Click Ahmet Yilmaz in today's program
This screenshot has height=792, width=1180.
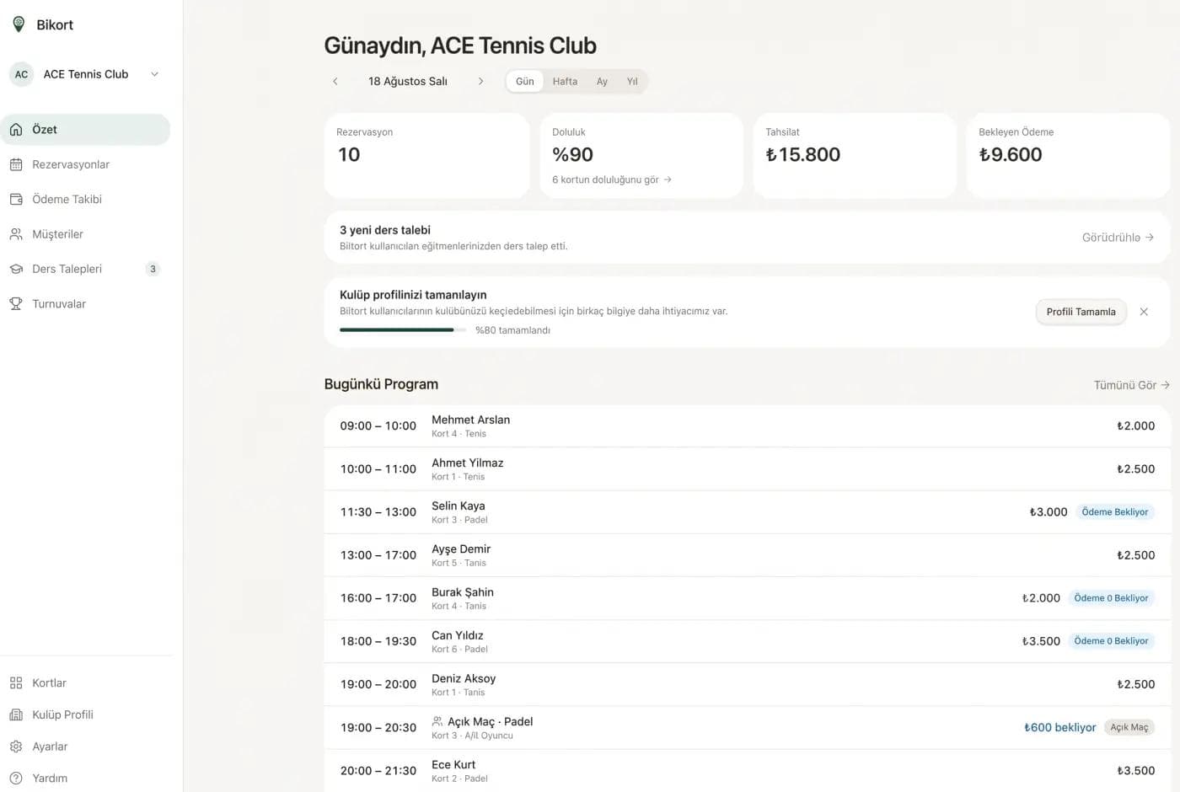(467, 463)
